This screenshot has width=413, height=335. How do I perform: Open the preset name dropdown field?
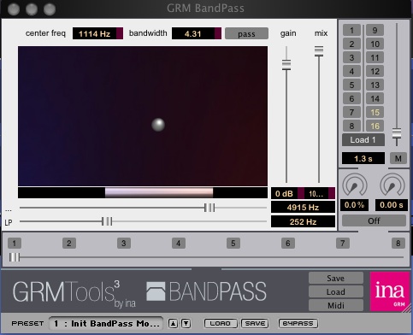[x=106, y=323]
